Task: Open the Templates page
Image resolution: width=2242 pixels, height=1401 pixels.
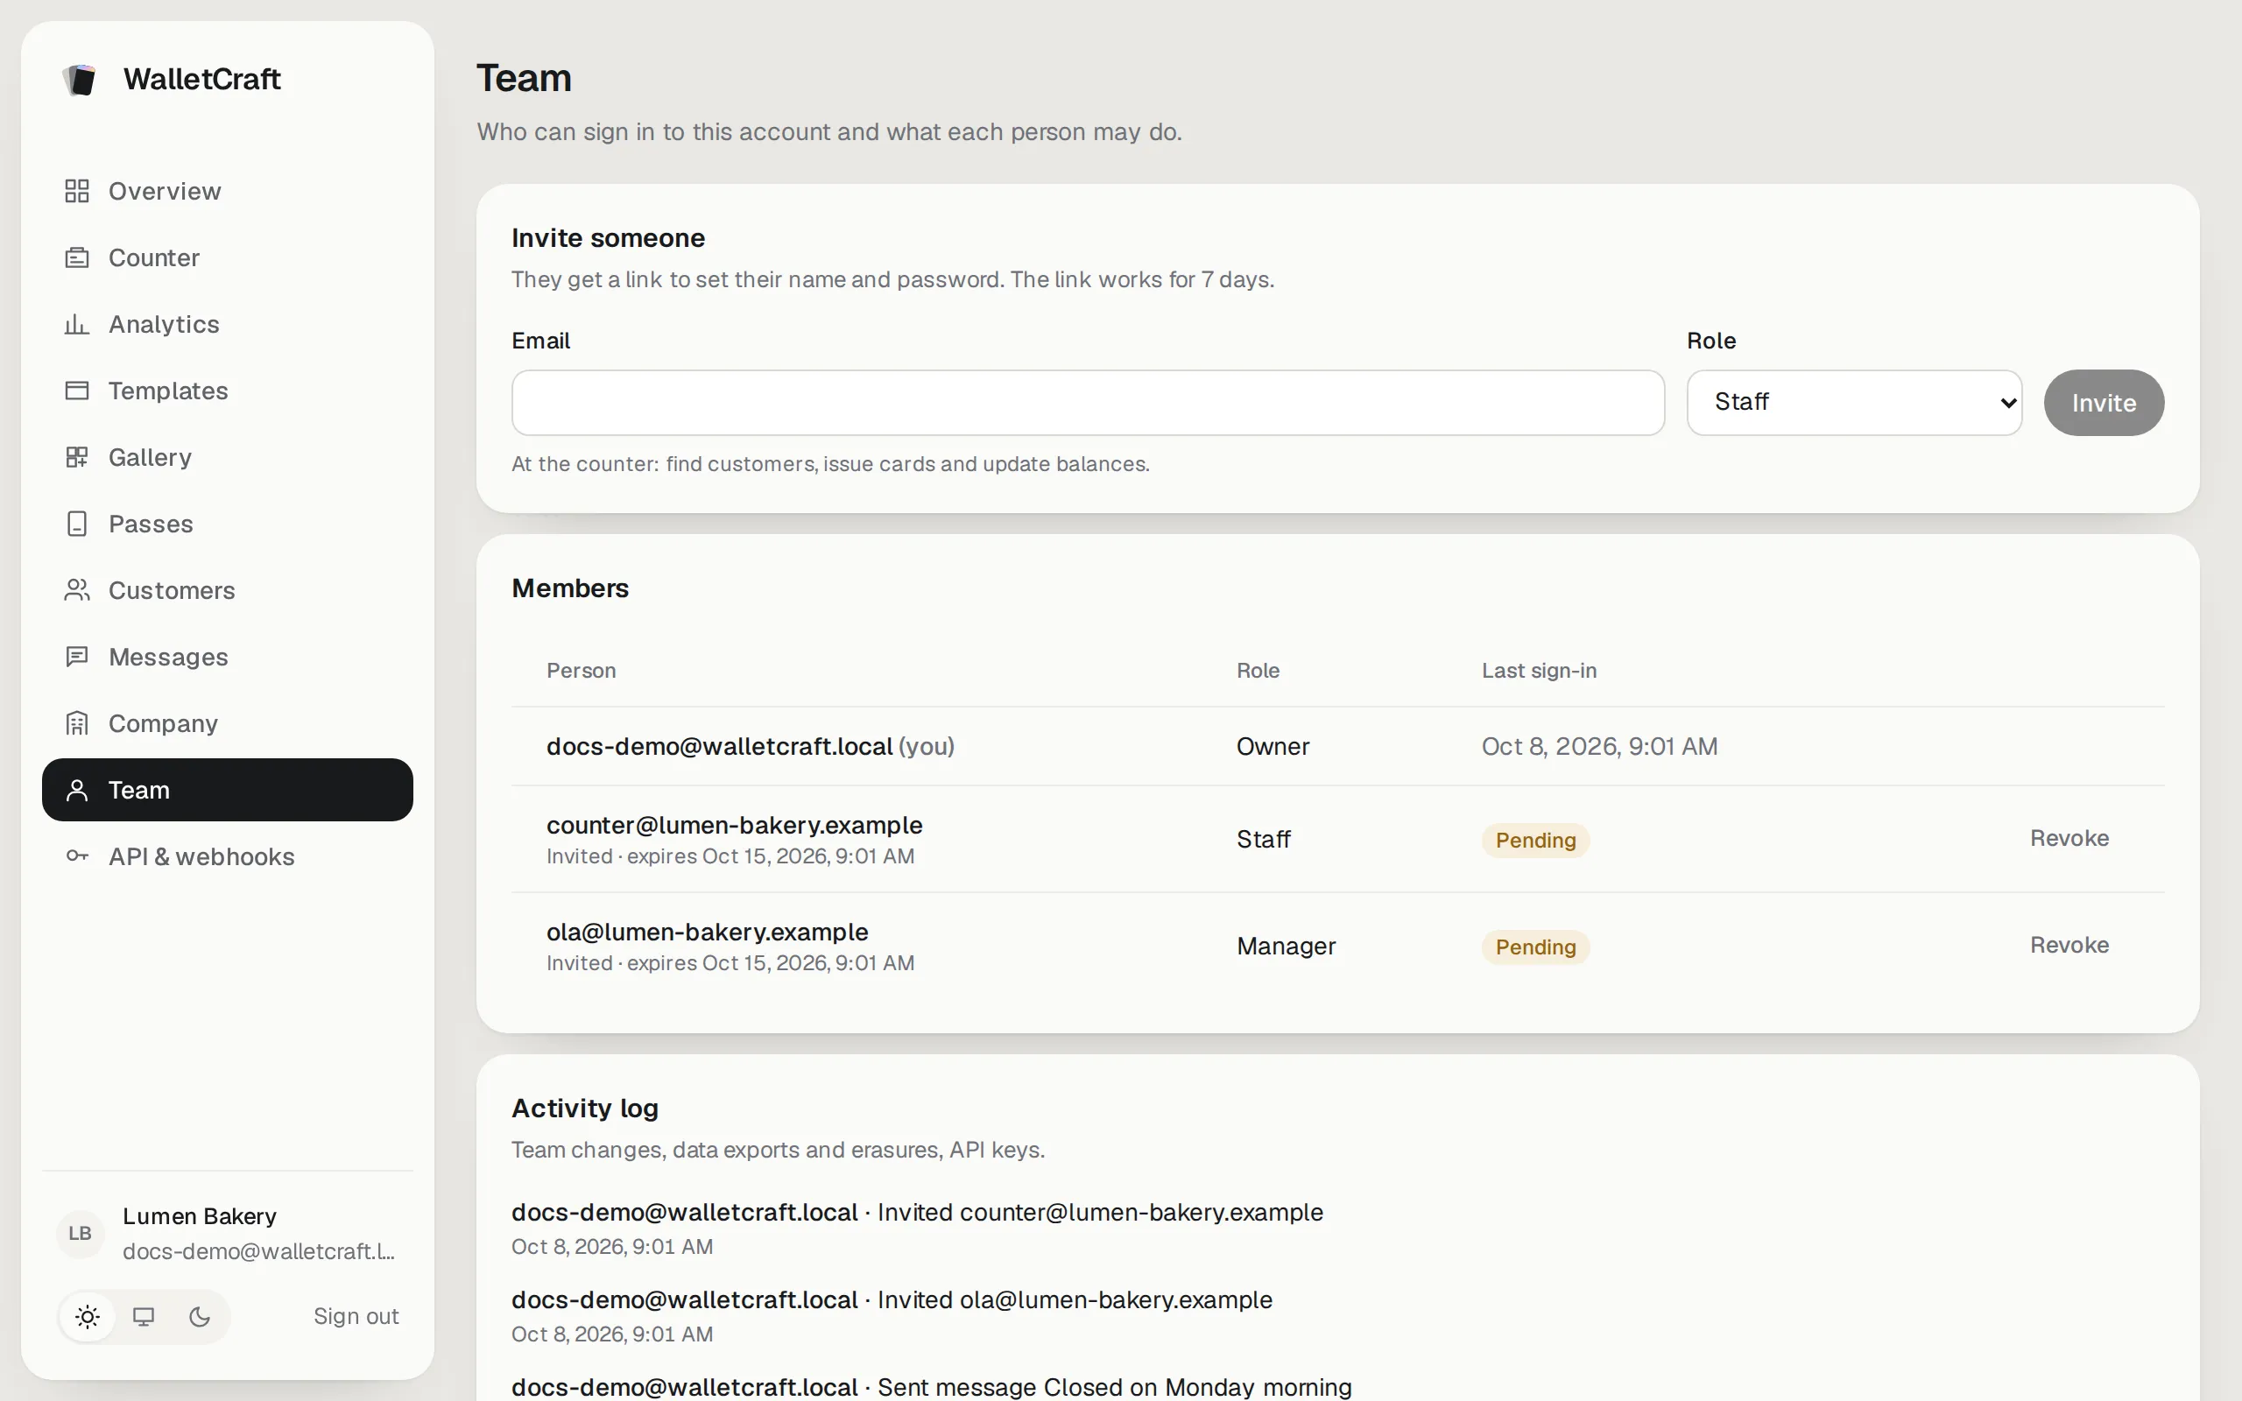Action: pyautogui.click(x=227, y=391)
